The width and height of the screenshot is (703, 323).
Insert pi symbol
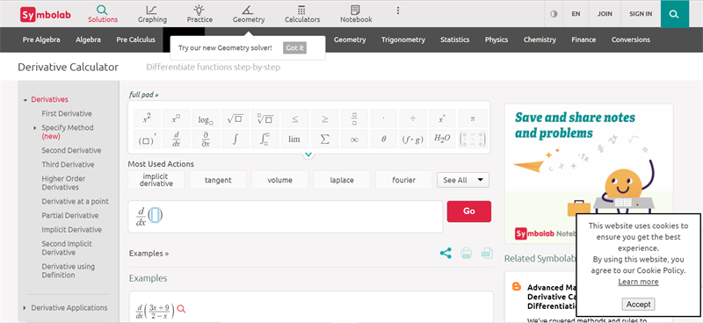[x=473, y=118]
